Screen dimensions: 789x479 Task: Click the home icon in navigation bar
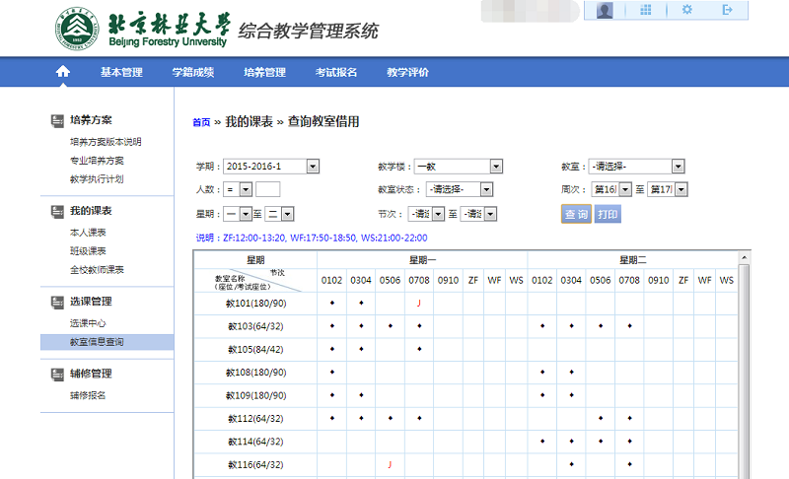(x=63, y=72)
